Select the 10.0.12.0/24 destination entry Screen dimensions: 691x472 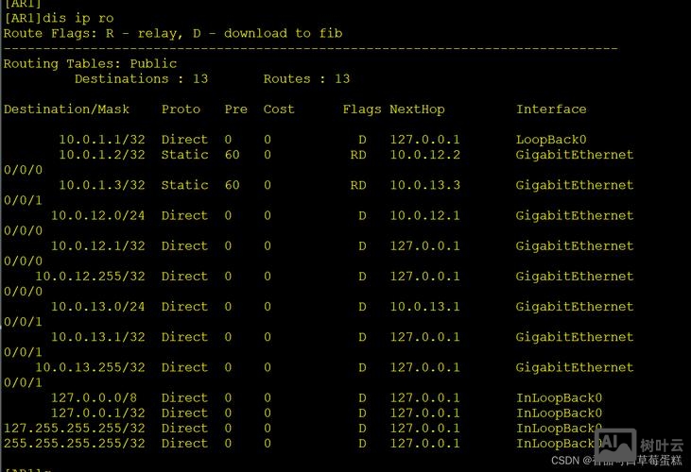click(98, 215)
